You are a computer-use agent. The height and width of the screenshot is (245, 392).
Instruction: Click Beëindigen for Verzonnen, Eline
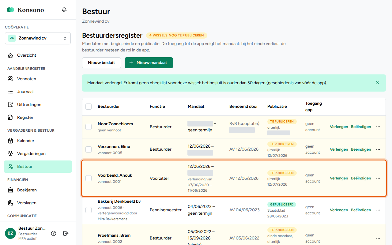(x=361, y=149)
